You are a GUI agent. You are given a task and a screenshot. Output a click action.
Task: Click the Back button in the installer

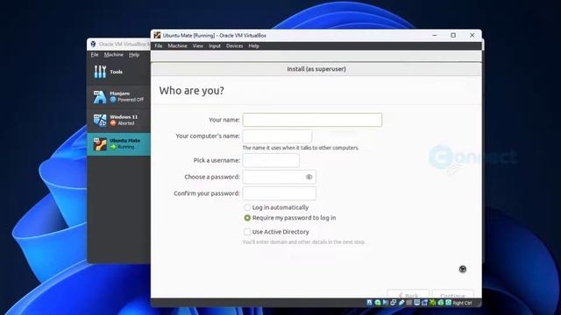click(x=408, y=295)
